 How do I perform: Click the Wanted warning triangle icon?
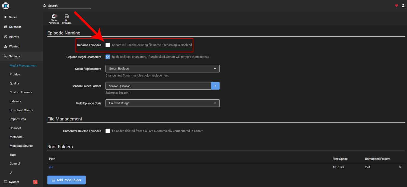[x=5, y=46]
